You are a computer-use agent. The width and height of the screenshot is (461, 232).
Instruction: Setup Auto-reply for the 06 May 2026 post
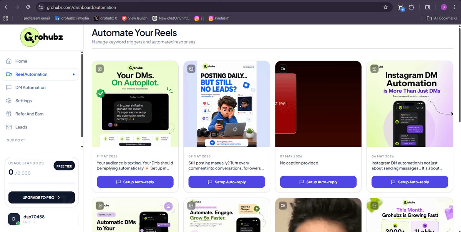(x=410, y=182)
